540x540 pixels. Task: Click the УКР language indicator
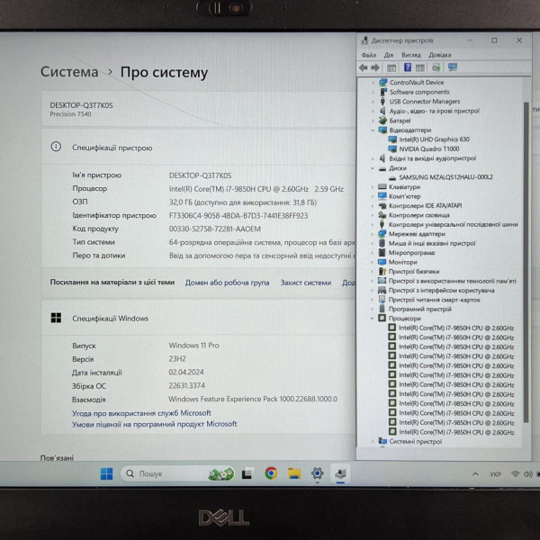pos(495,474)
